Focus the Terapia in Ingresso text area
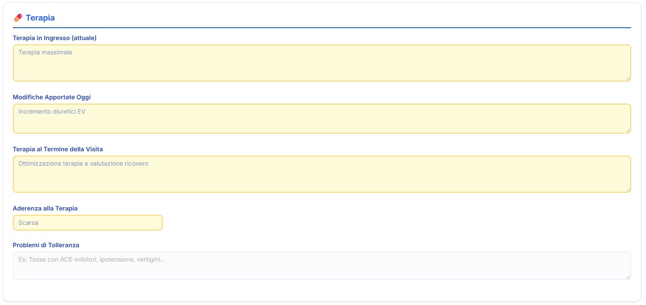Viewport: 646px width, 305px height. [322, 63]
